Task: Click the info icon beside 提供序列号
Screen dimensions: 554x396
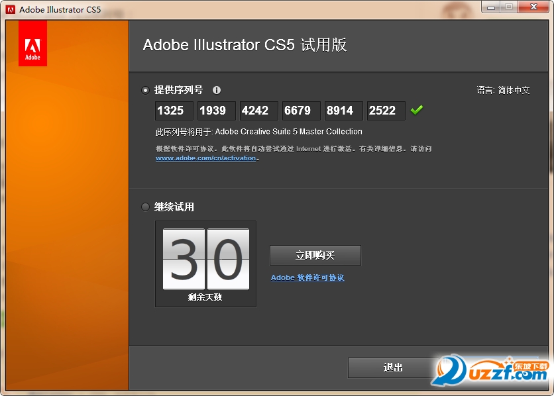Action: click(216, 90)
